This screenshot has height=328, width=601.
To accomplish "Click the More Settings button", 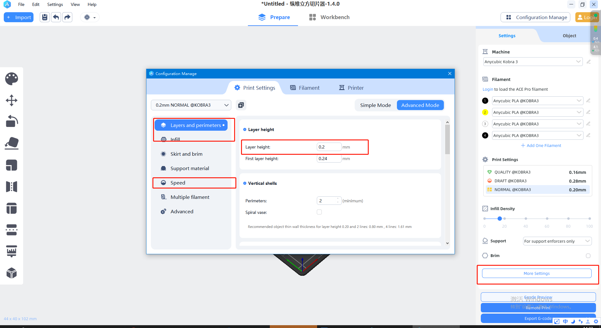I will click(537, 273).
